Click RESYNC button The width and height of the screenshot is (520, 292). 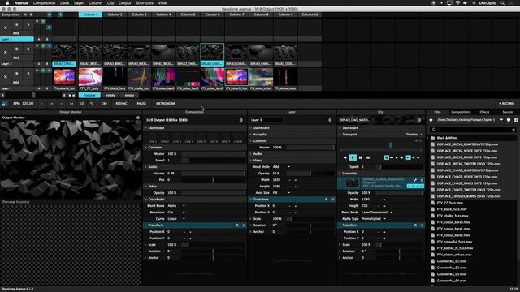(x=121, y=104)
